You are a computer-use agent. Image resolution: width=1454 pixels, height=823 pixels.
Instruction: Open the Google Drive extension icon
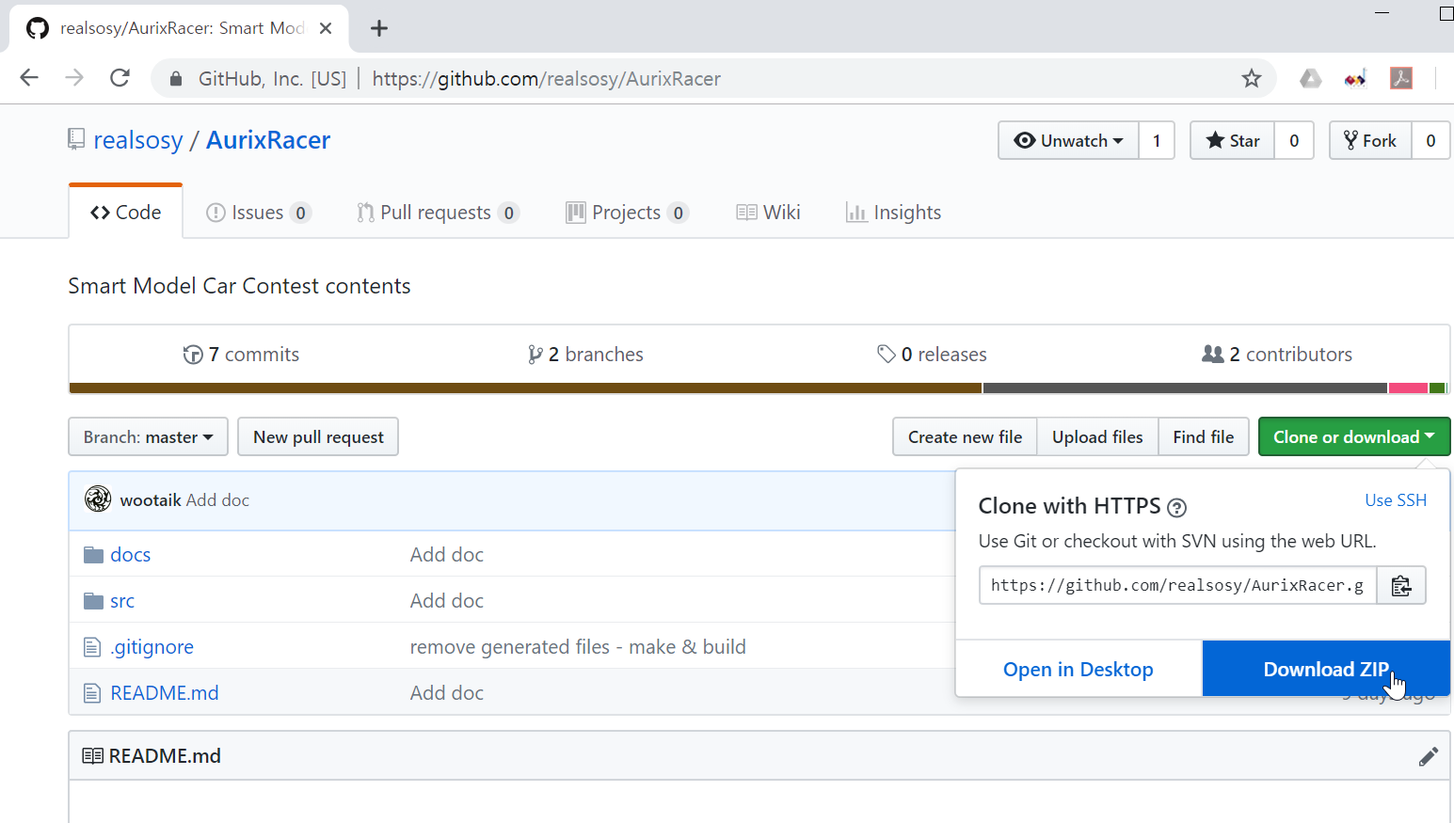[x=1310, y=78]
